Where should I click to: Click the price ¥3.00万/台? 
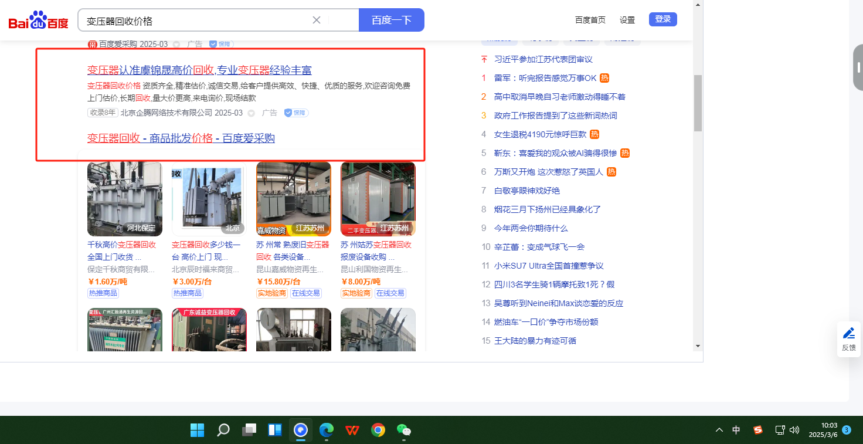pyautogui.click(x=192, y=282)
